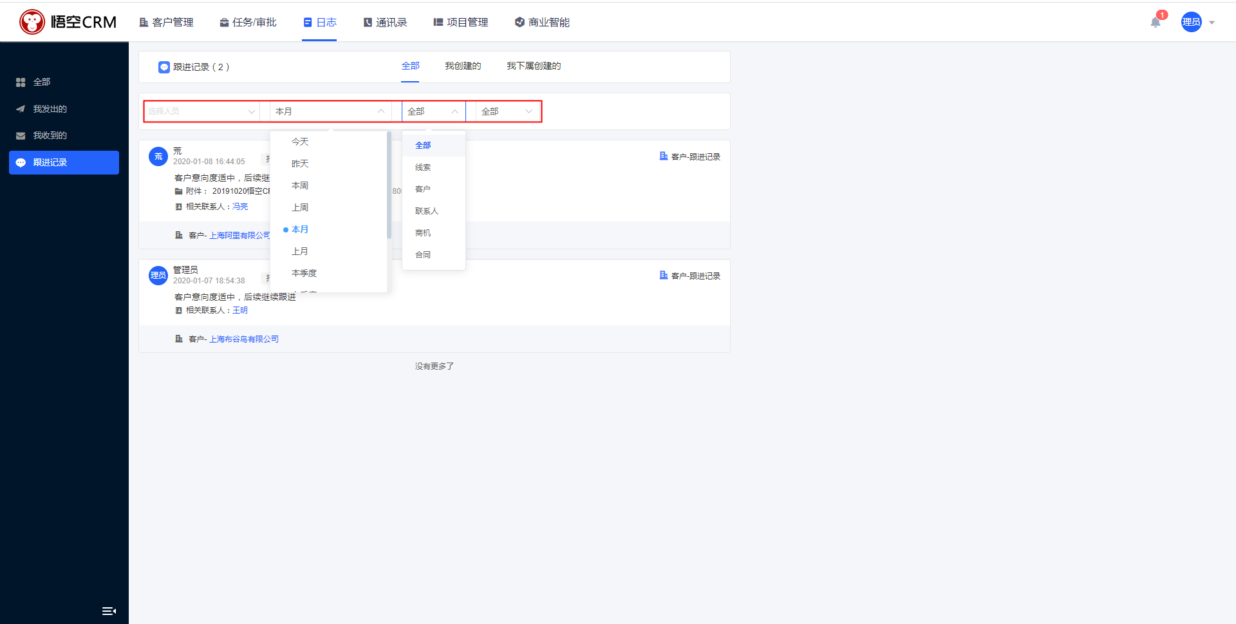Choose 上周 from the date list
The image size is (1236, 624).
(x=328, y=207)
